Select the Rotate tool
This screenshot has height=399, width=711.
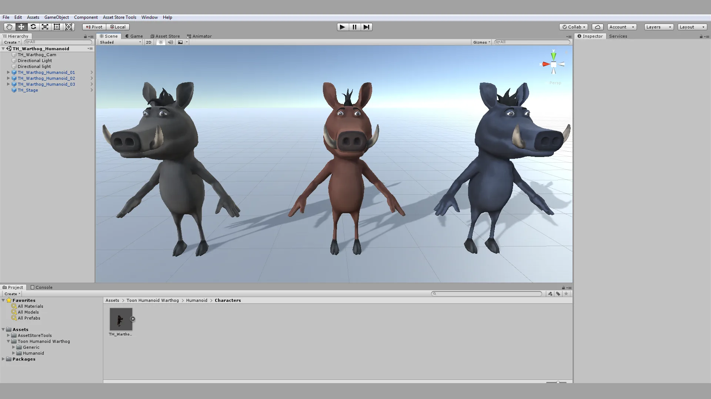point(33,27)
